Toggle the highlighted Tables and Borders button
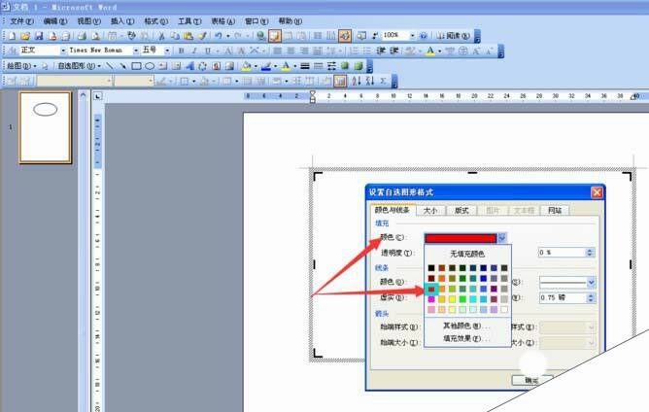 coord(274,36)
